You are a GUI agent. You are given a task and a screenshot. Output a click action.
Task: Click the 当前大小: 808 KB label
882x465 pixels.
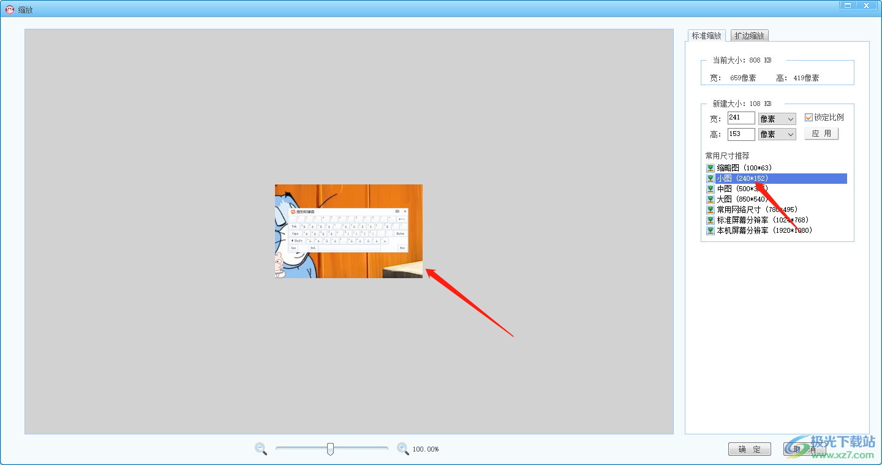click(x=742, y=60)
